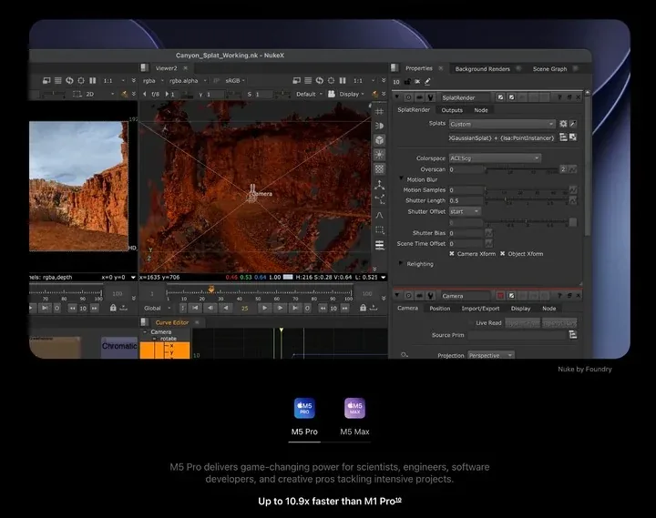Screen dimensions: 656x518
Task: Click the pane menu icon left of Curve Editor
Action: (x=144, y=322)
